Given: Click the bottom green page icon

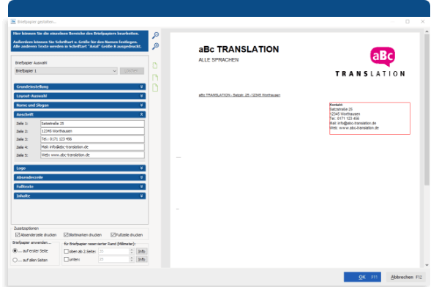Looking at the screenshot, I should [155, 88].
